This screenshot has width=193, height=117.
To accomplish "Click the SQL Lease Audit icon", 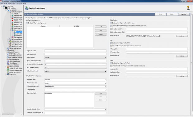I will point(12,37).
